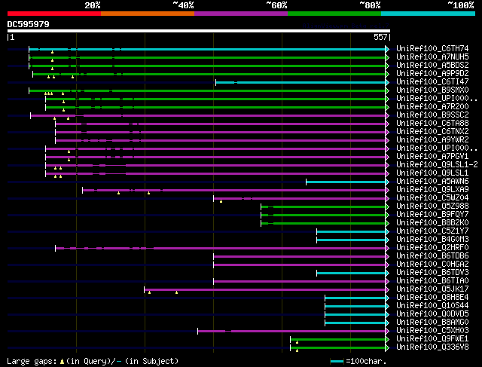
Task: Open the UniRef100_C0HGA2 label
Action: click(x=432, y=265)
